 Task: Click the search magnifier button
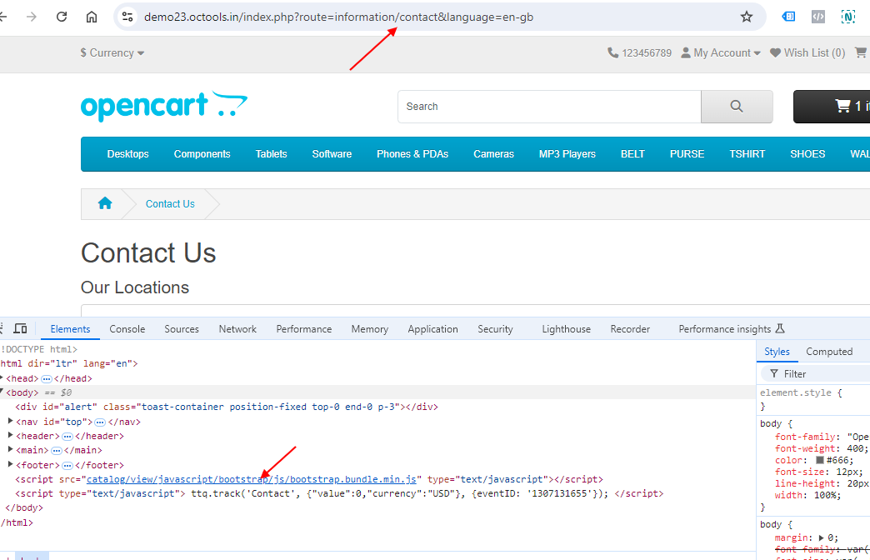coord(737,107)
